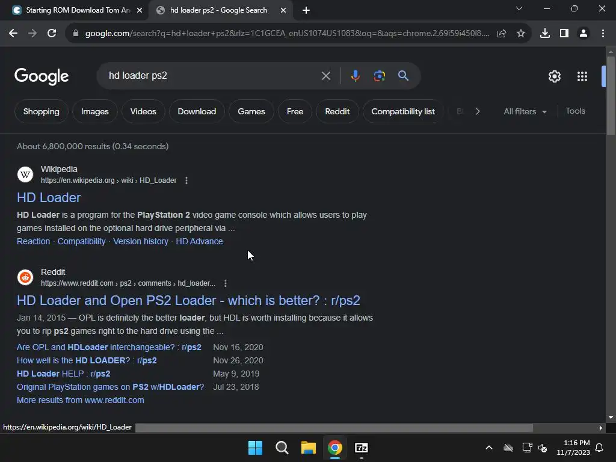Open the Windows Start menu
The height and width of the screenshot is (462, 616).
[255, 448]
